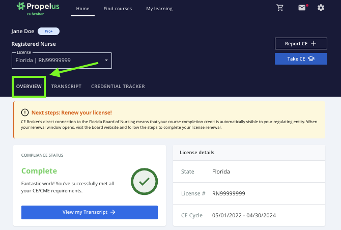Screen dimensions: 341x230
Task: Click the View my Transcript button
Action: tap(89, 212)
